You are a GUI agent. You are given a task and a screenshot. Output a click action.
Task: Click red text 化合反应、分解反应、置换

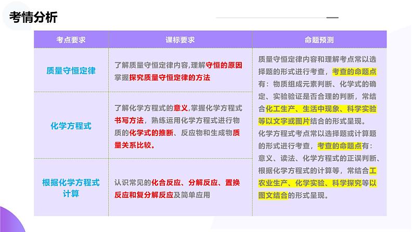point(196,182)
